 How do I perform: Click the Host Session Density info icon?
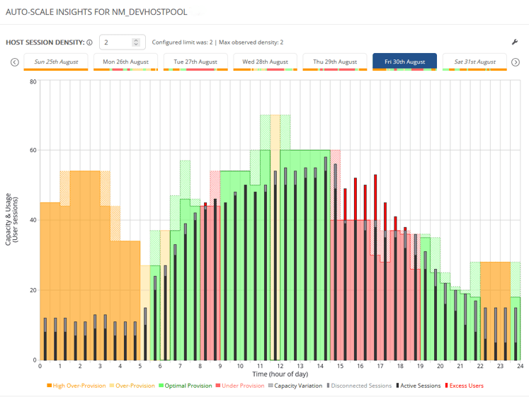click(x=90, y=42)
